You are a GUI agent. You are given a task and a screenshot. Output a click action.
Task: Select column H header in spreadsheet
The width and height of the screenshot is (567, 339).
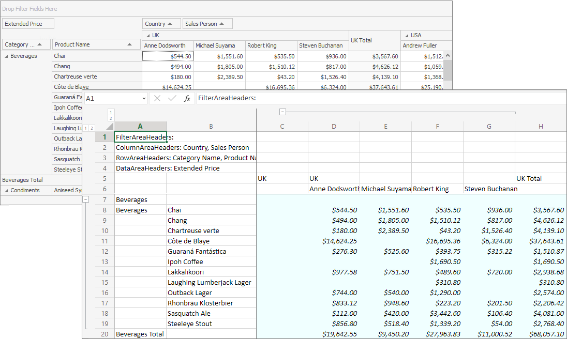tap(541, 127)
